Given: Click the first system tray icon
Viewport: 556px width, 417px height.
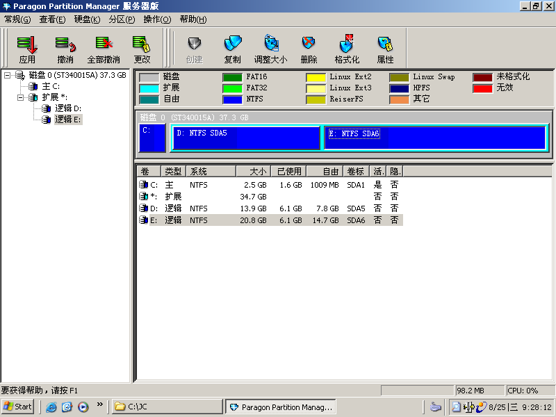Looking at the screenshot, I should [x=457, y=407].
